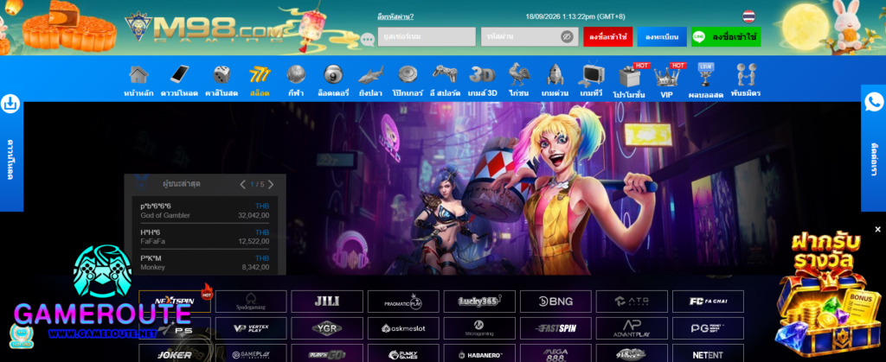Select the Play'n GO provider tile
Viewport: 886px width, 362px height.
point(327,353)
